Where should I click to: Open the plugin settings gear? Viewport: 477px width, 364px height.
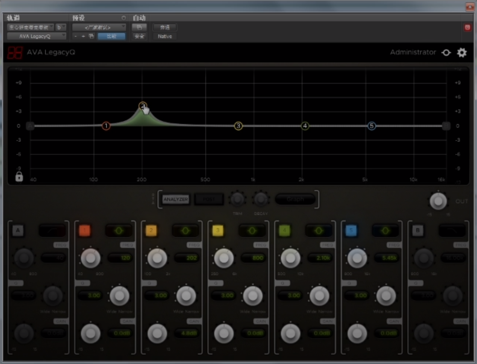[462, 53]
